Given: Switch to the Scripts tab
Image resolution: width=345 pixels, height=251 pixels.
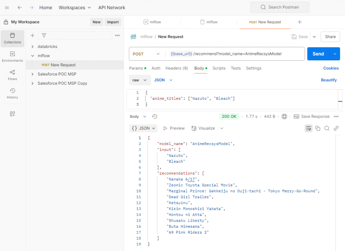Looking at the screenshot, I should pyautogui.click(x=219, y=68).
